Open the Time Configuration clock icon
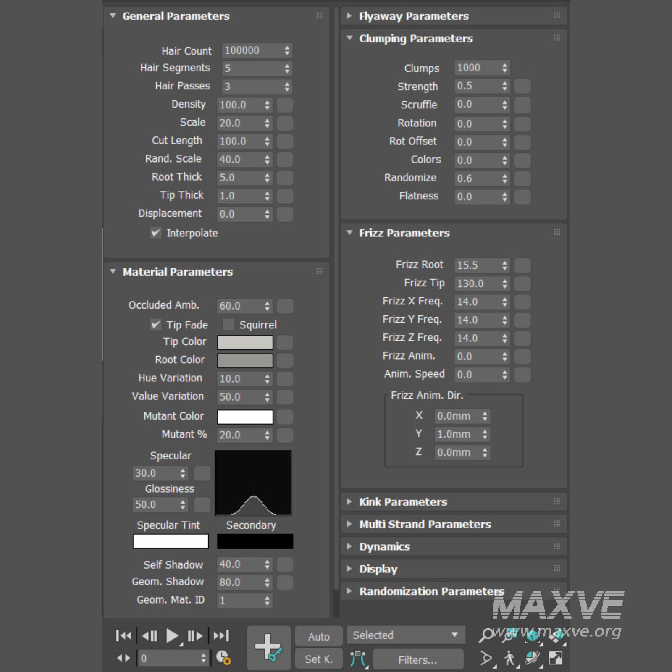Screen dimensions: 672x672 click(223, 658)
